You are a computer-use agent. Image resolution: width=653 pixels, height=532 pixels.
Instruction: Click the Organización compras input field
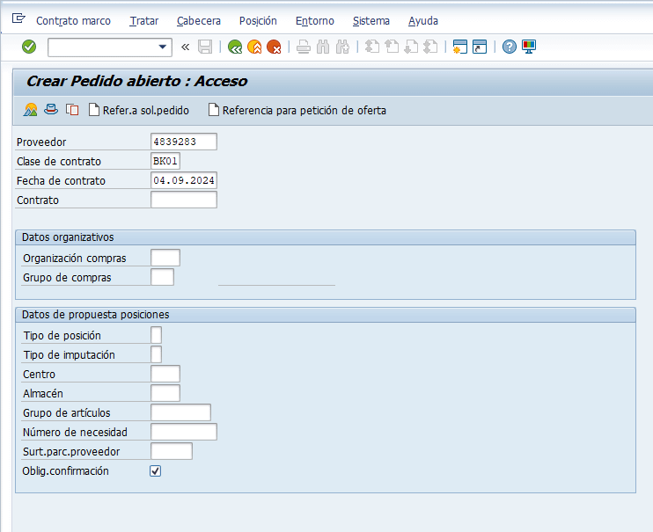click(x=165, y=258)
